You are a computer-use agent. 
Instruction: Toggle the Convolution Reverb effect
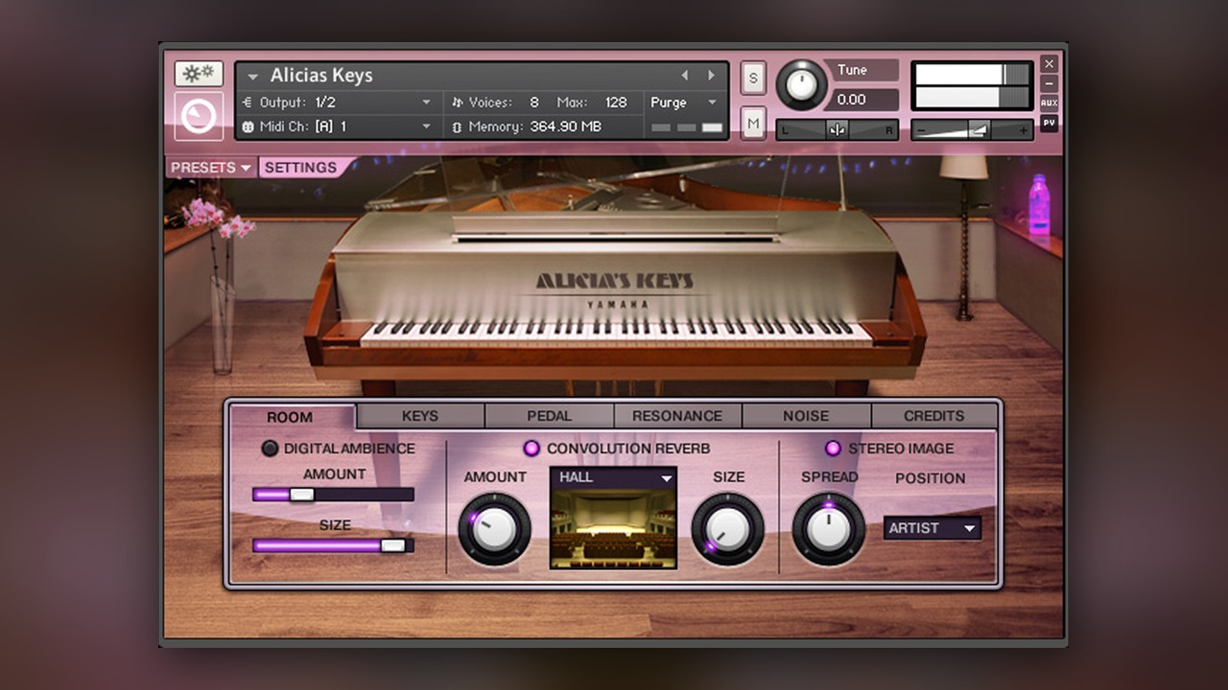click(531, 448)
